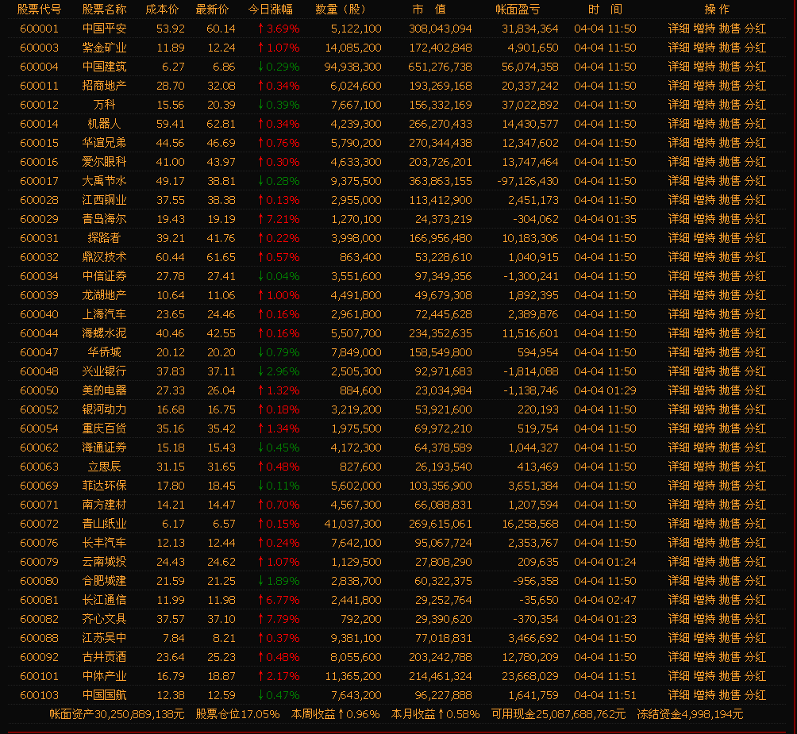
Task: Select stock code 600001
Action: pyautogui.click(x=39, y=29)
